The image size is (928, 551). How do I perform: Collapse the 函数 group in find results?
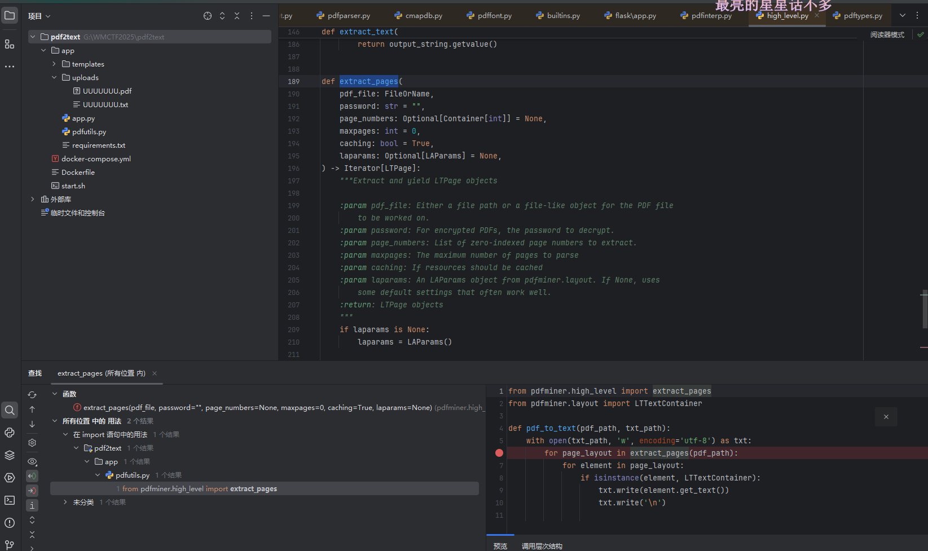coord(55,394)
